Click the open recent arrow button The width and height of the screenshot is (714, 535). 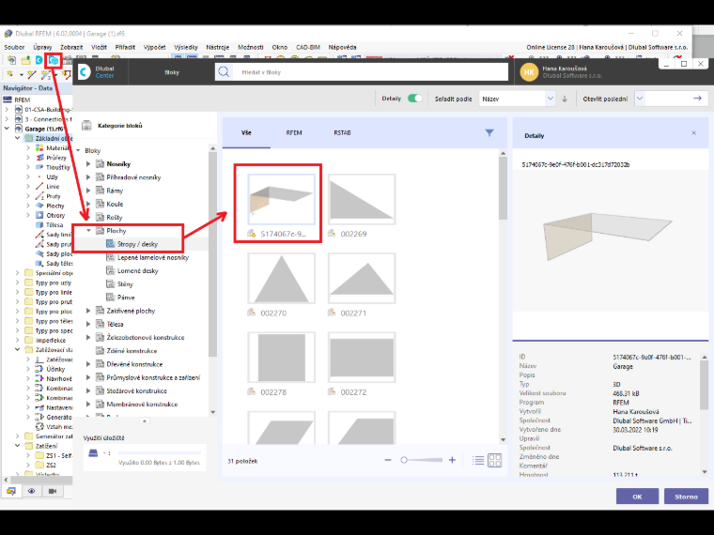[x=697, y=99]
